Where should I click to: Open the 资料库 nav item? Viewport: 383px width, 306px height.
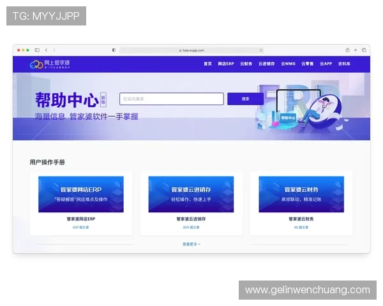click(x=344, y=64)
